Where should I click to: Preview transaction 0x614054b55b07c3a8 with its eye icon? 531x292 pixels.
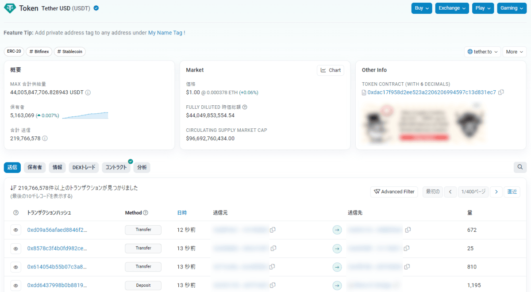pos(16,267)
